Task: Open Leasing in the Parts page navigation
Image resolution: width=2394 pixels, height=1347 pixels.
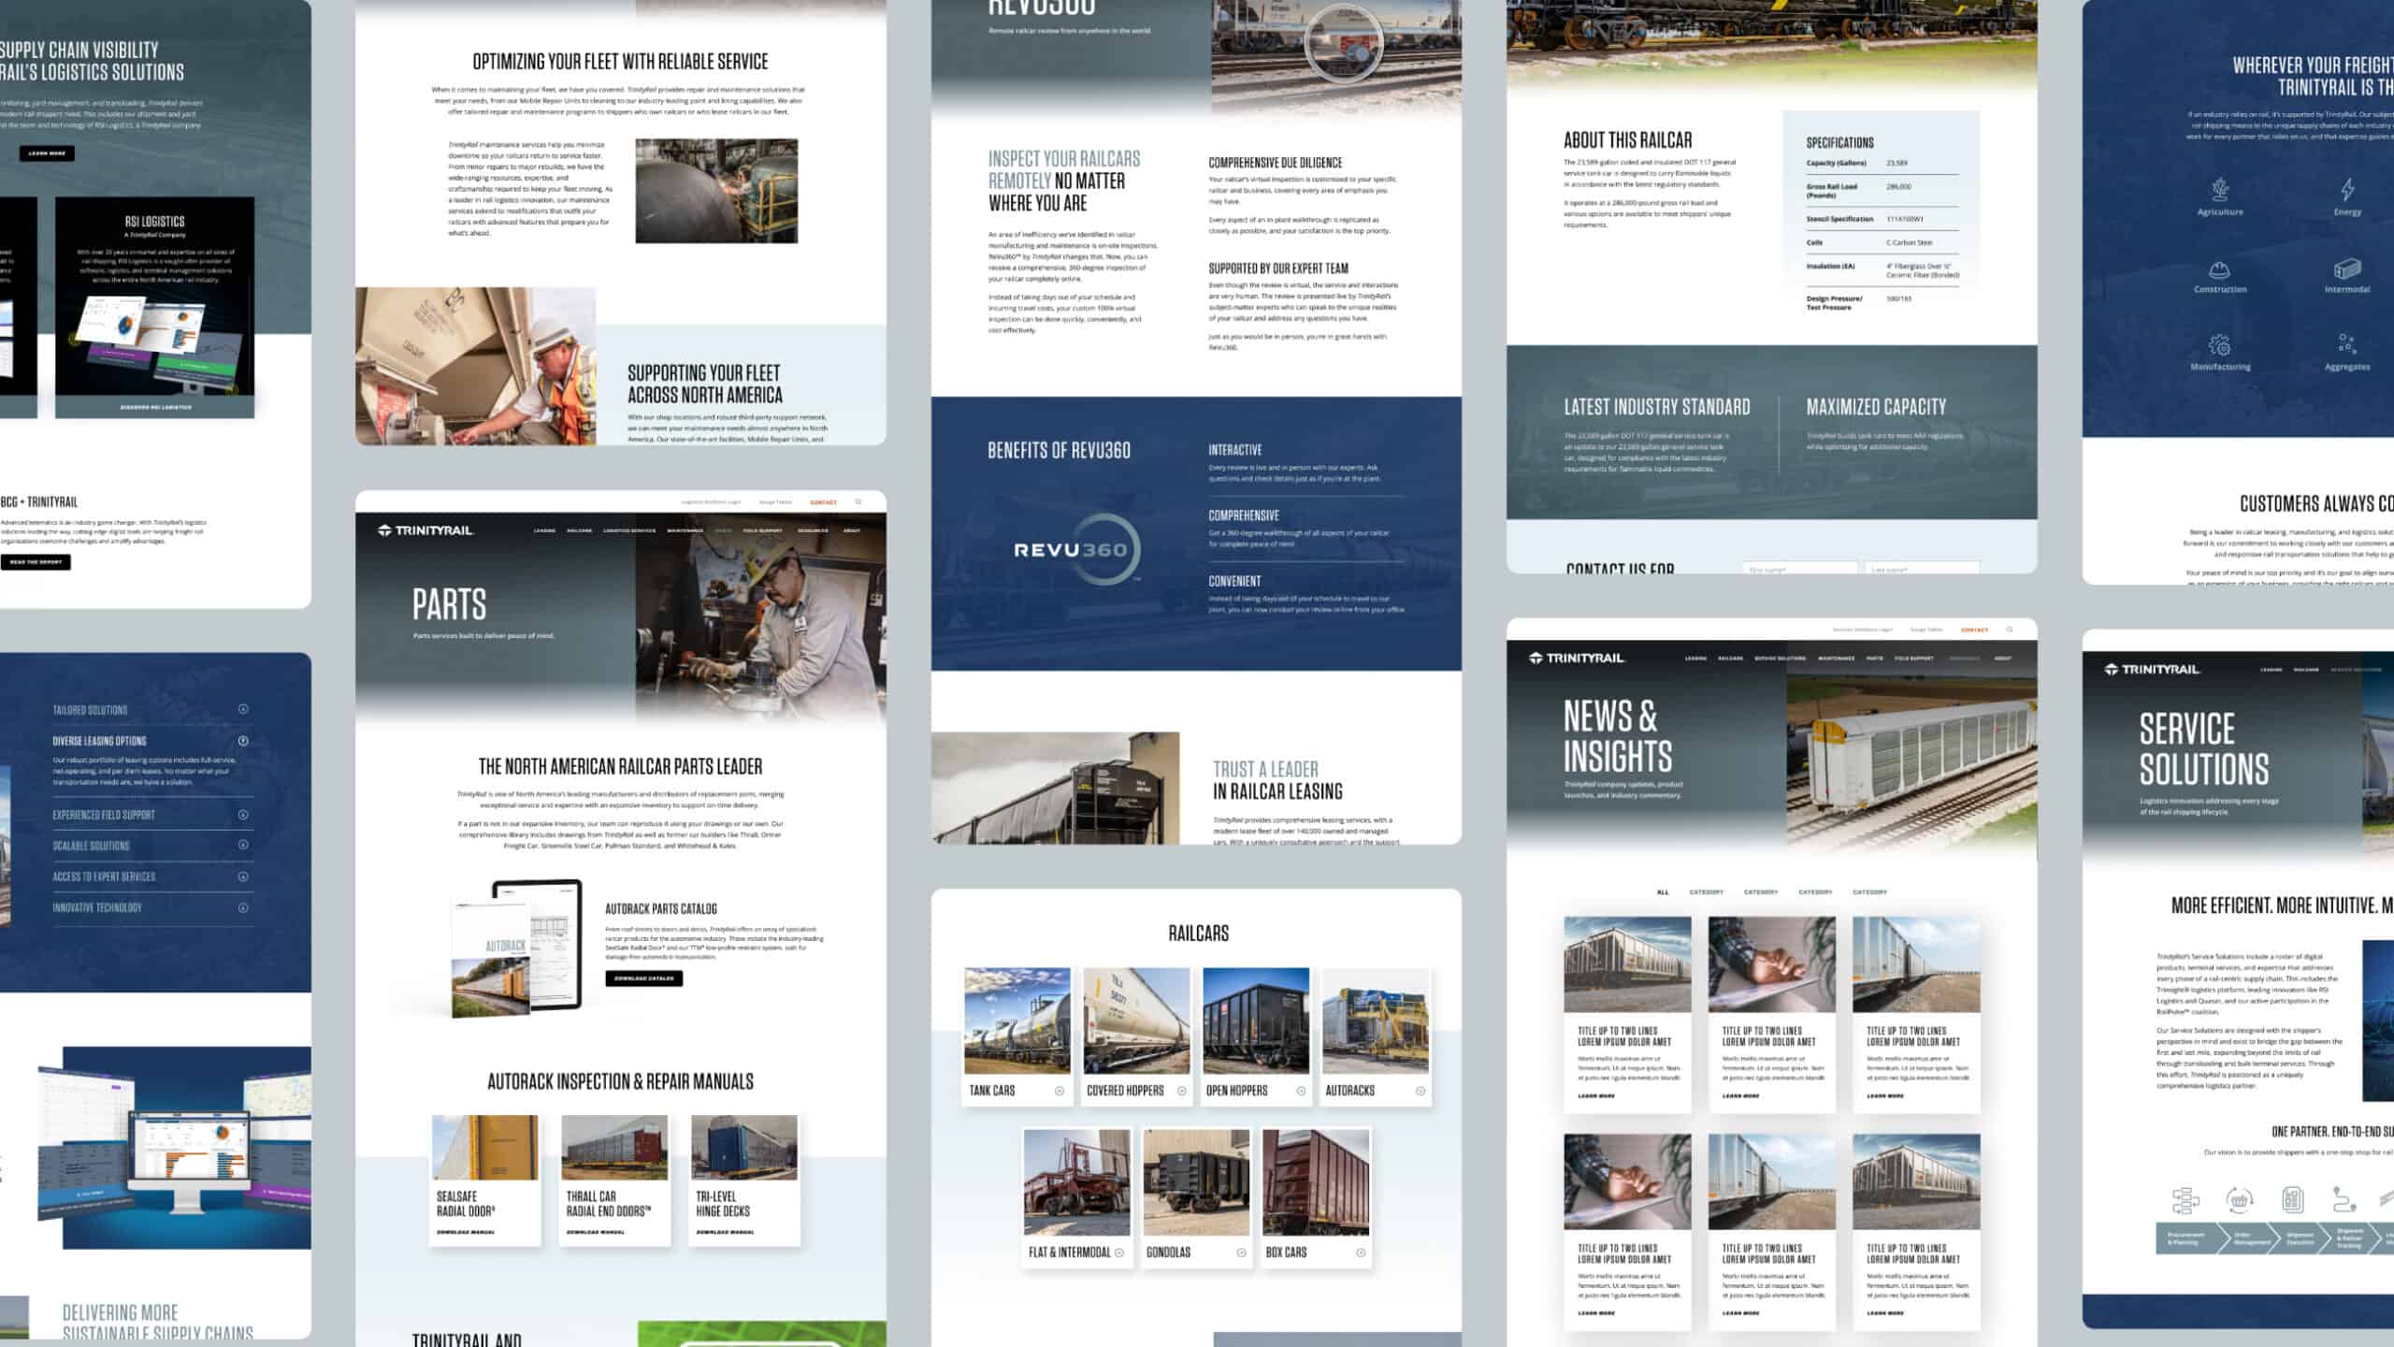Action: 544,530
